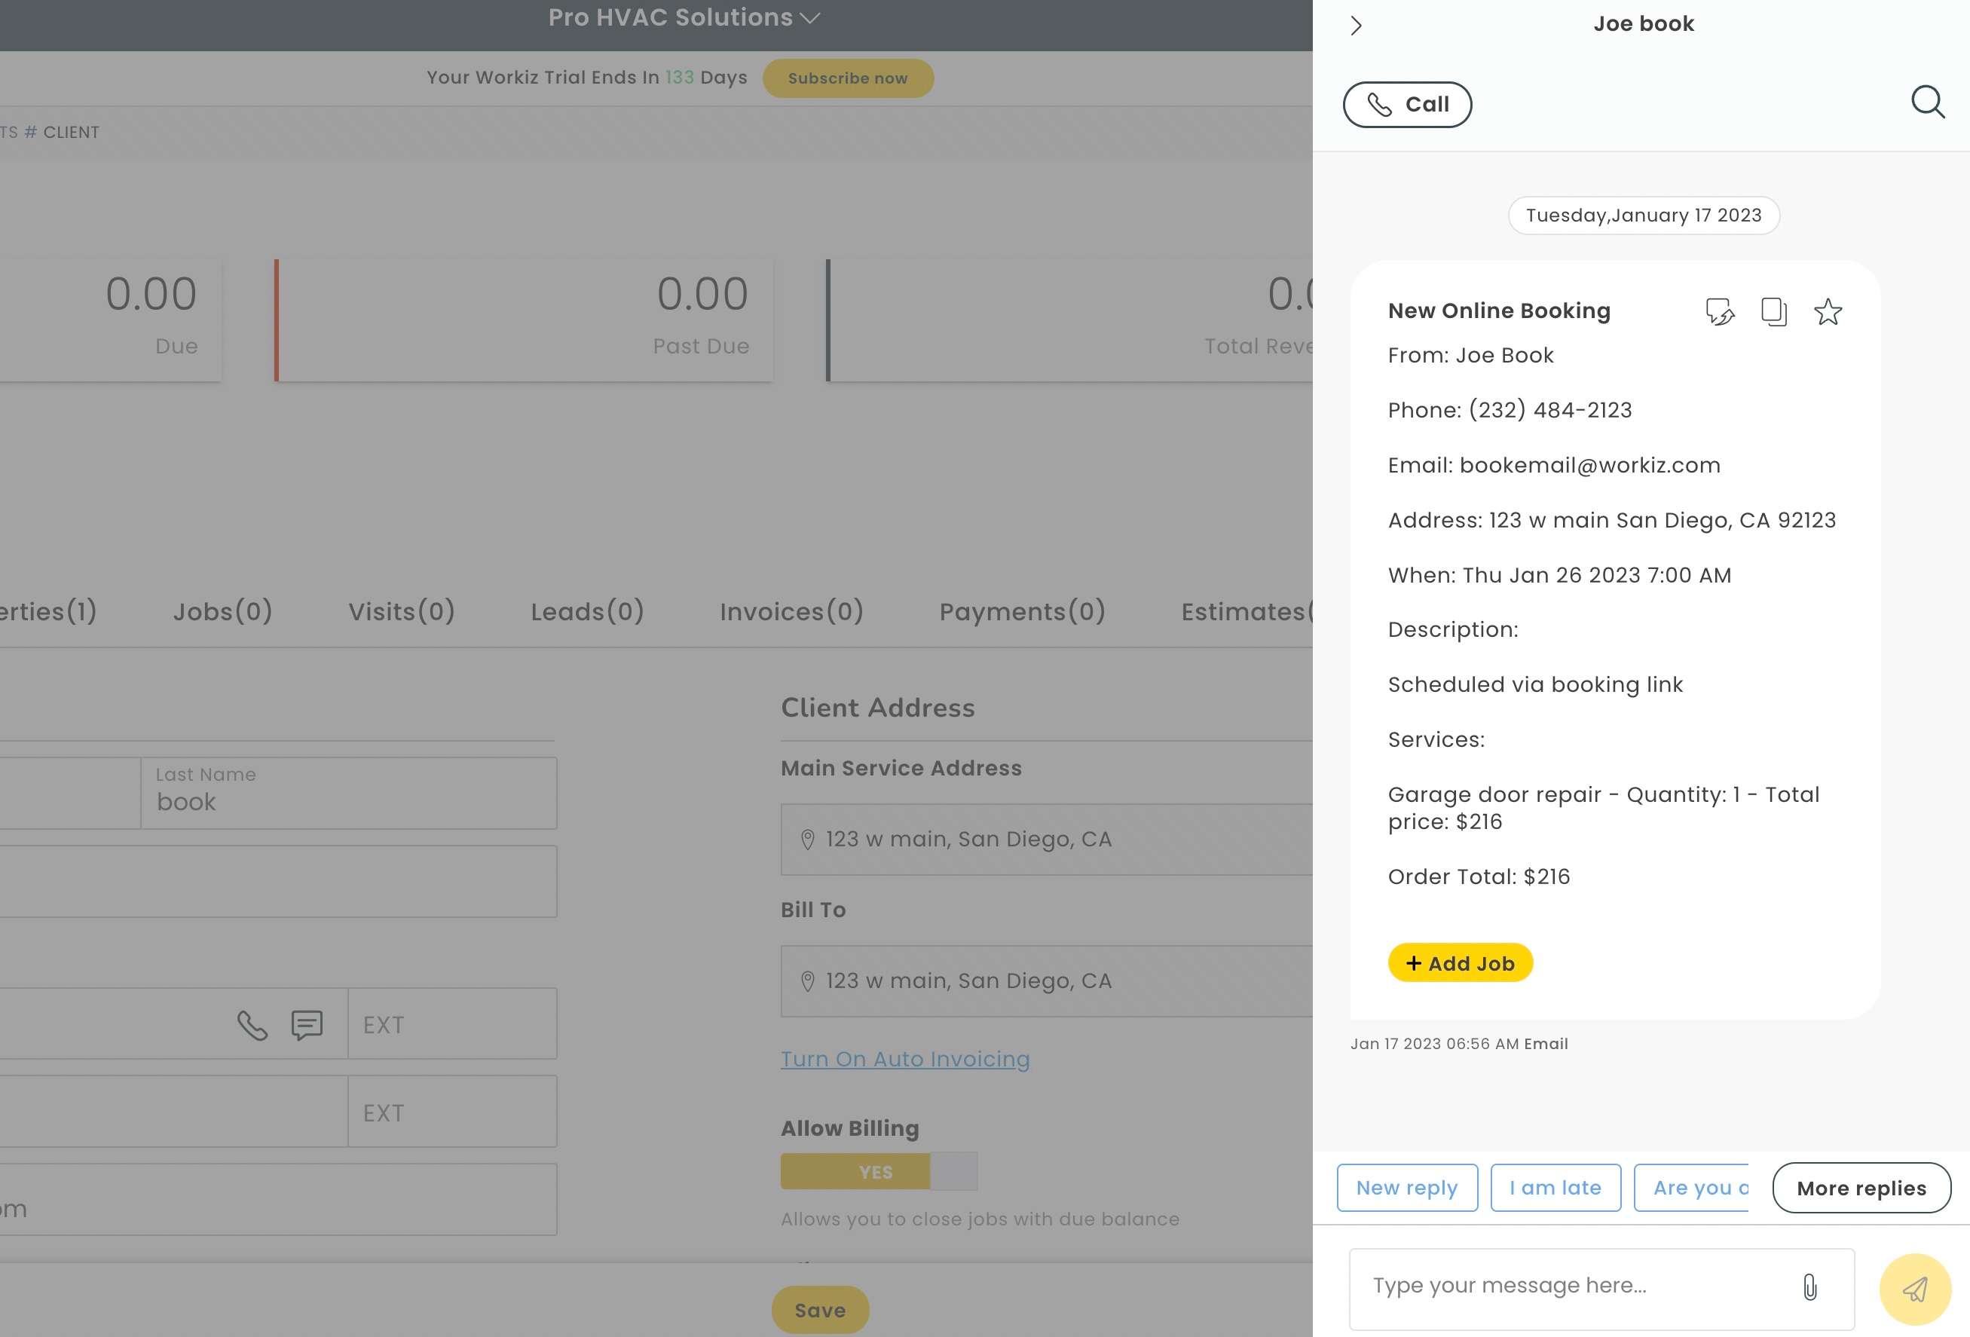Open the Jobs(0) tab

[223, 611]
